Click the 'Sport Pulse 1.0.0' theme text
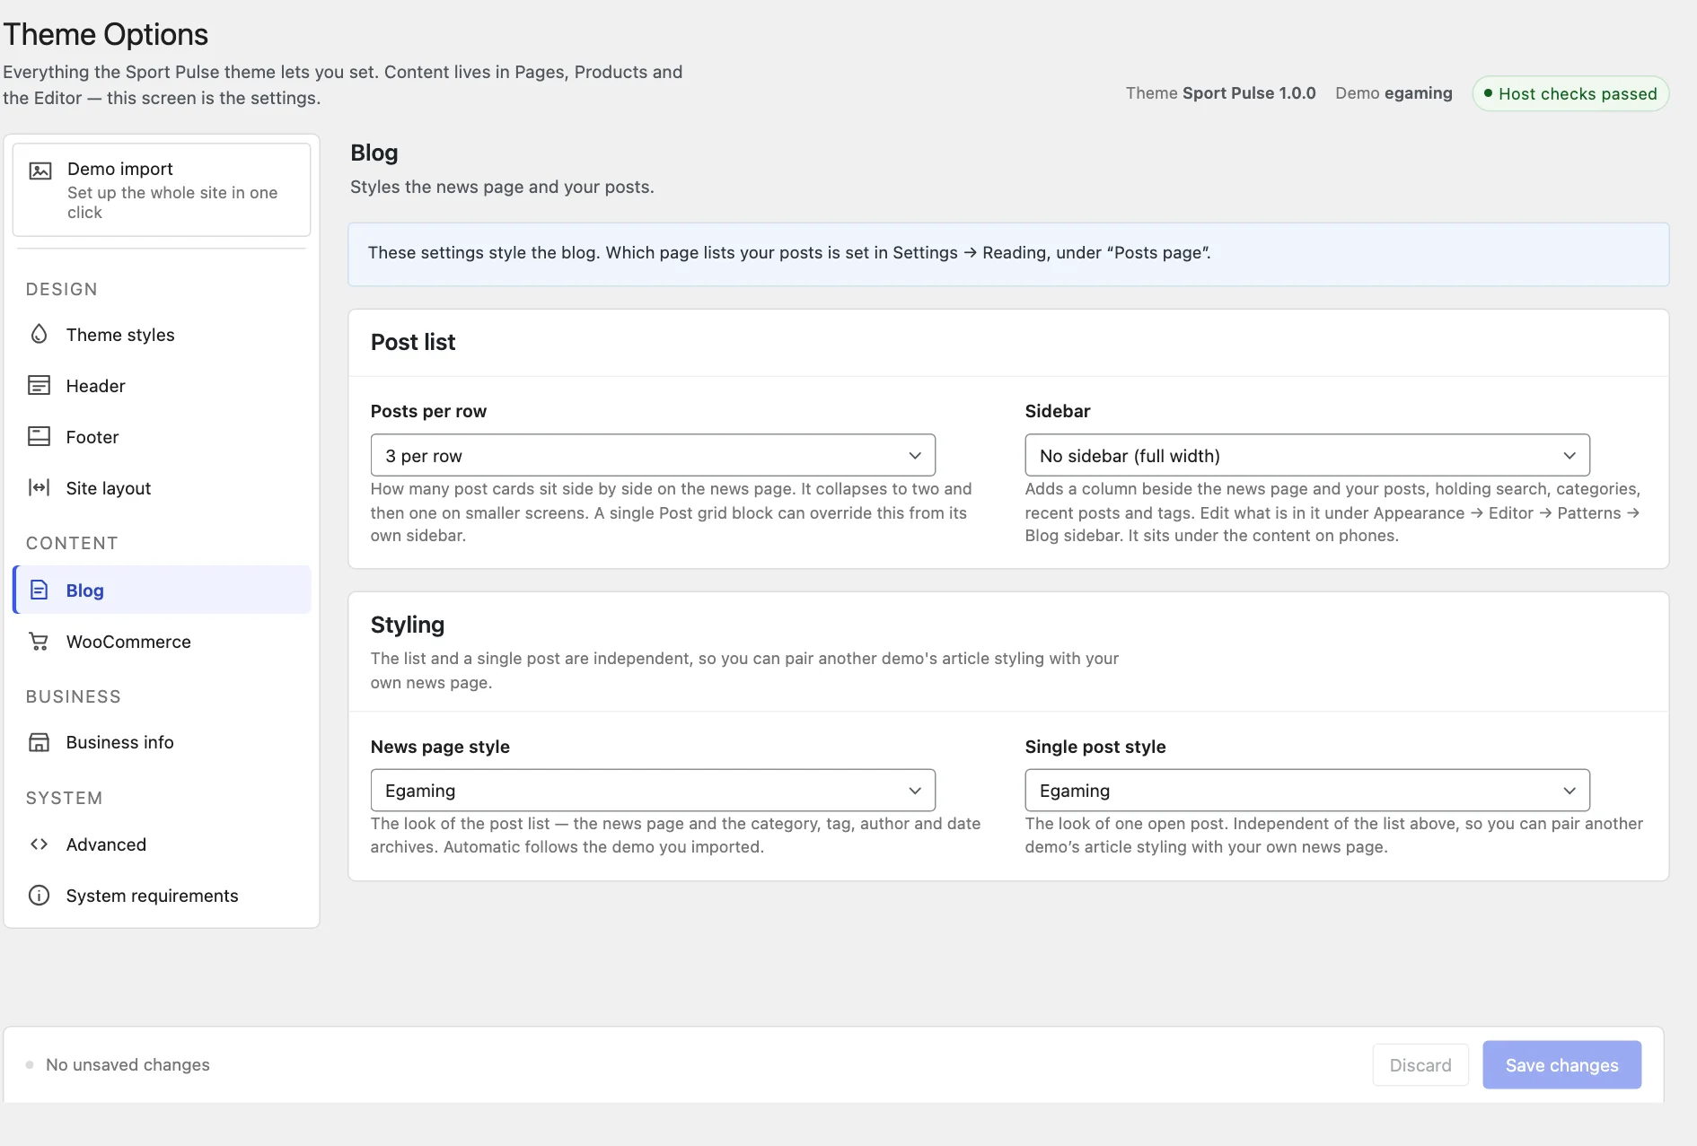The width and height of the screenshot is (1697, 1146). click(x=1249, y=92)
